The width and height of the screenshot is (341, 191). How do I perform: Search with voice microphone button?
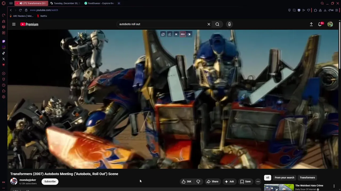tap(229, 24)
